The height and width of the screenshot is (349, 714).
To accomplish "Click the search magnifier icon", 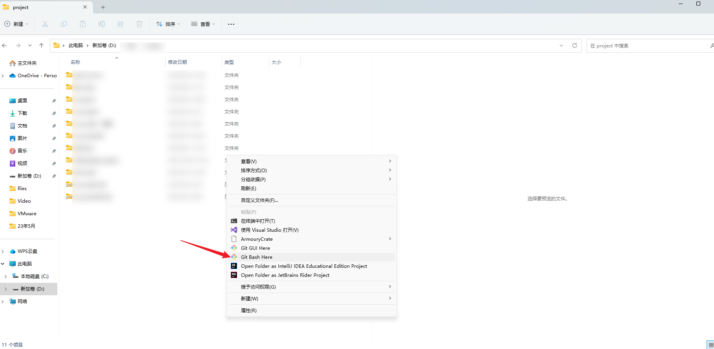I will click(712, 46).
